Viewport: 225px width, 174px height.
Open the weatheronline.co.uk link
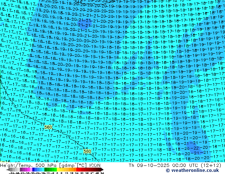tap(195, 170)
